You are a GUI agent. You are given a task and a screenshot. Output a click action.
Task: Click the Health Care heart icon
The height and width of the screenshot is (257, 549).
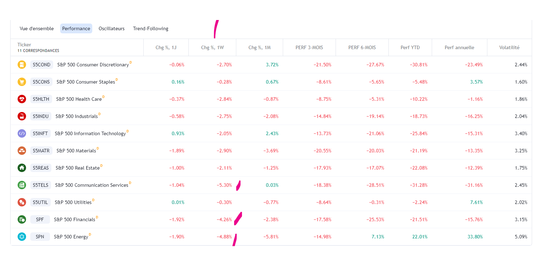click(22, 99)
